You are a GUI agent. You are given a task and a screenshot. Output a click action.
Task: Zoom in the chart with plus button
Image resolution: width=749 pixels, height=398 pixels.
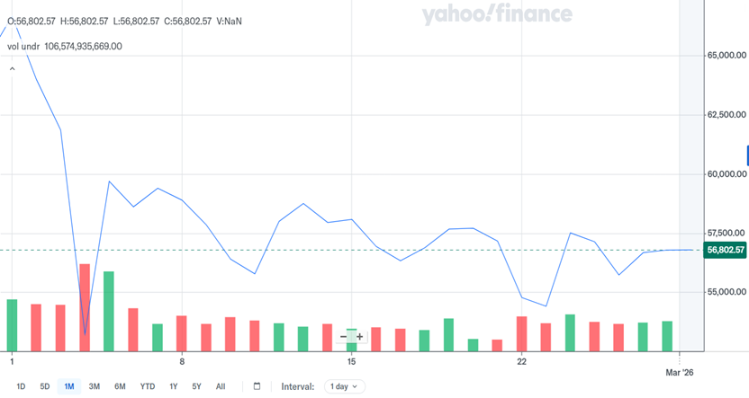360,337
